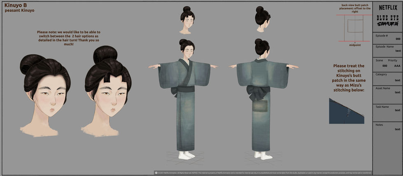Image resolution: width=403 pixels, height=176 pixels.
Task: Click the Asset Name "text" field
Action: coord(398,93)
